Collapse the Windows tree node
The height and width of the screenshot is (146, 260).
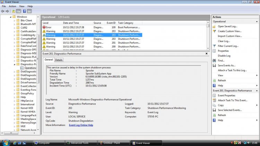pyautogui.click(x=11, y=17)
